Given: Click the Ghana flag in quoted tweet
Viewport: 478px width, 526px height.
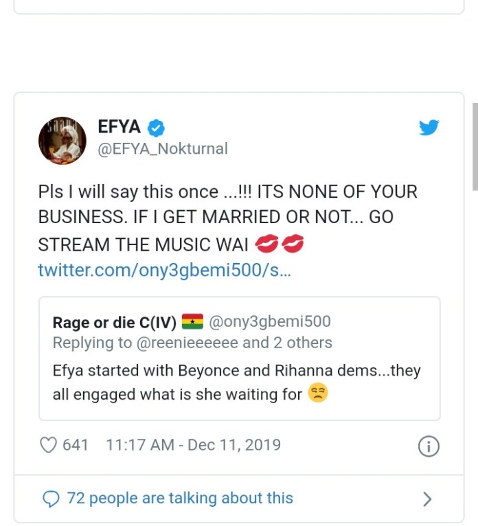Looking at the screenshot, I should pyautogui.click(x=192, y=322).
